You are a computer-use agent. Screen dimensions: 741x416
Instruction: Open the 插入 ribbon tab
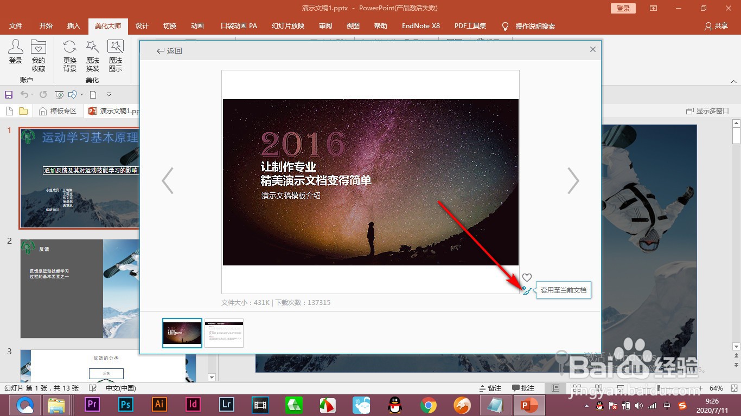coord(73,26)
